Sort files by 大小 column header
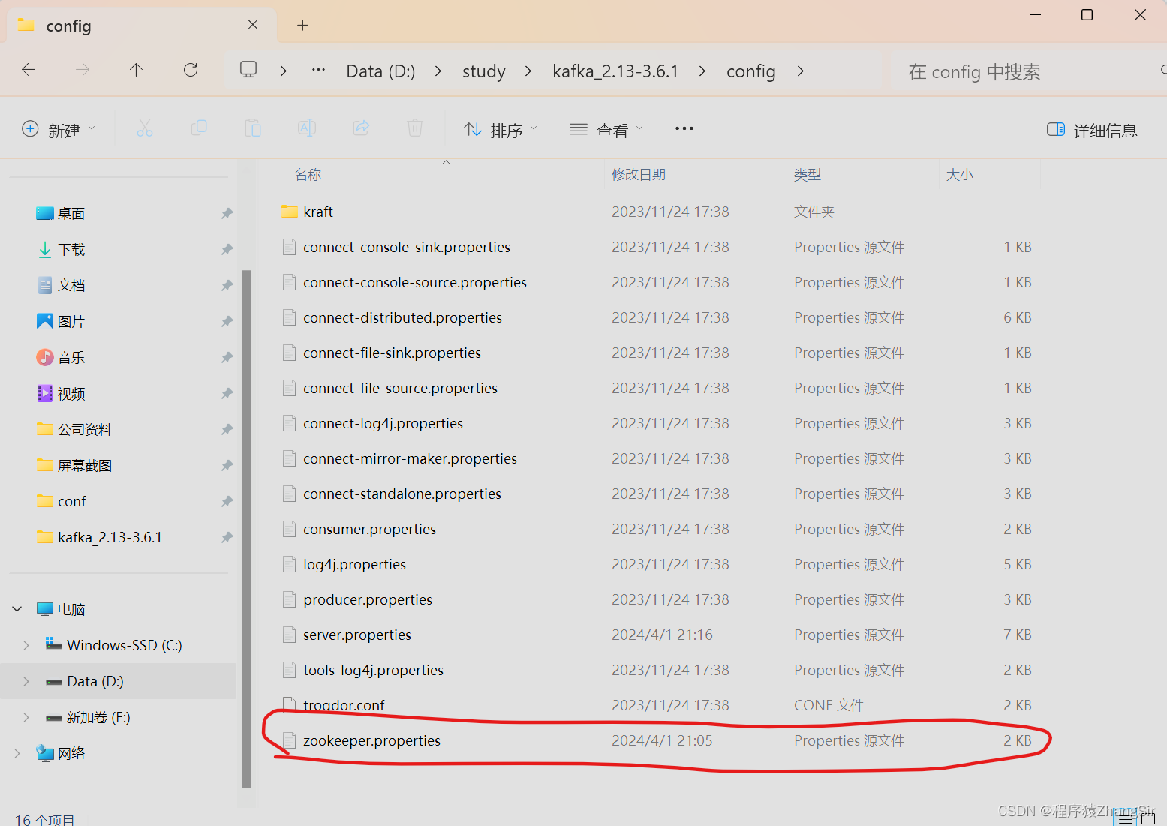The height and width of the screenshot is (826, 1167). point(959,175)
